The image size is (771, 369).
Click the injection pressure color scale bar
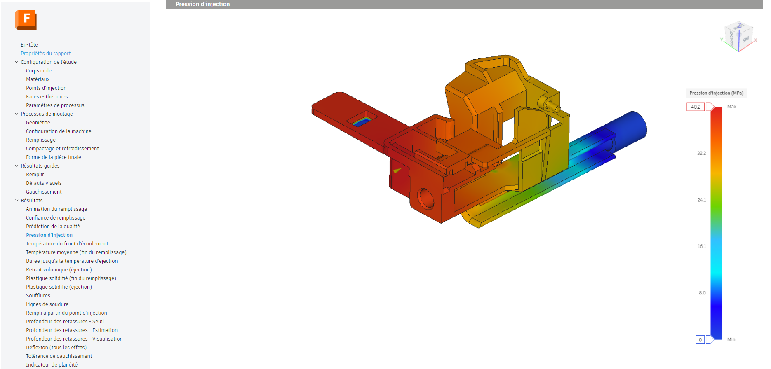click(x=717, y=222)
